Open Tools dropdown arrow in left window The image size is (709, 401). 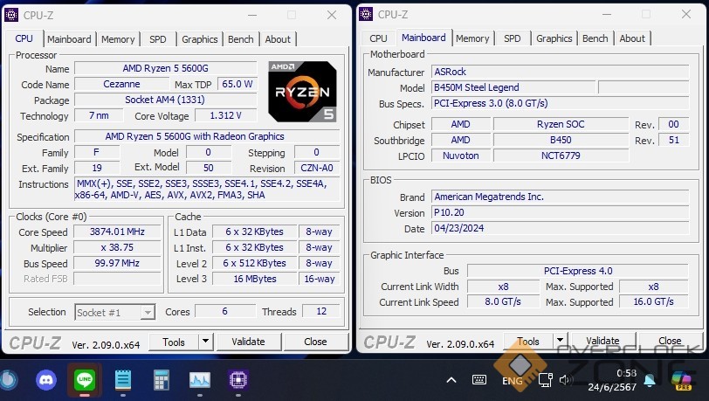pos(206,342)
